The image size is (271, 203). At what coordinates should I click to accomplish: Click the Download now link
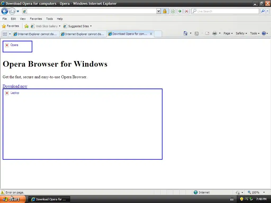point(15,86)
